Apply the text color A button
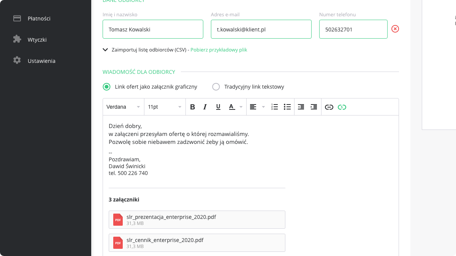Viewport: 456px width, 256px height. [231, 107]
